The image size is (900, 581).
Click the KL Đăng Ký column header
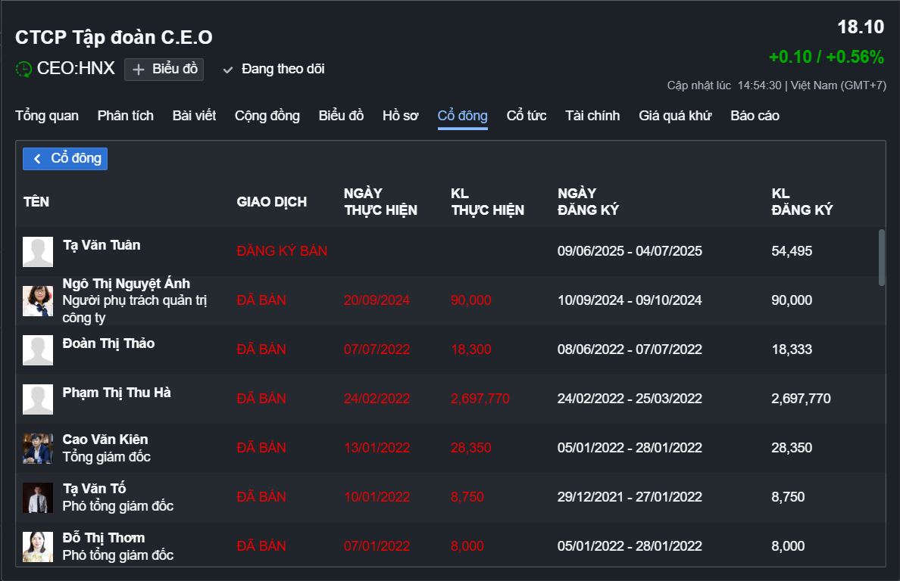click(802, 201)
